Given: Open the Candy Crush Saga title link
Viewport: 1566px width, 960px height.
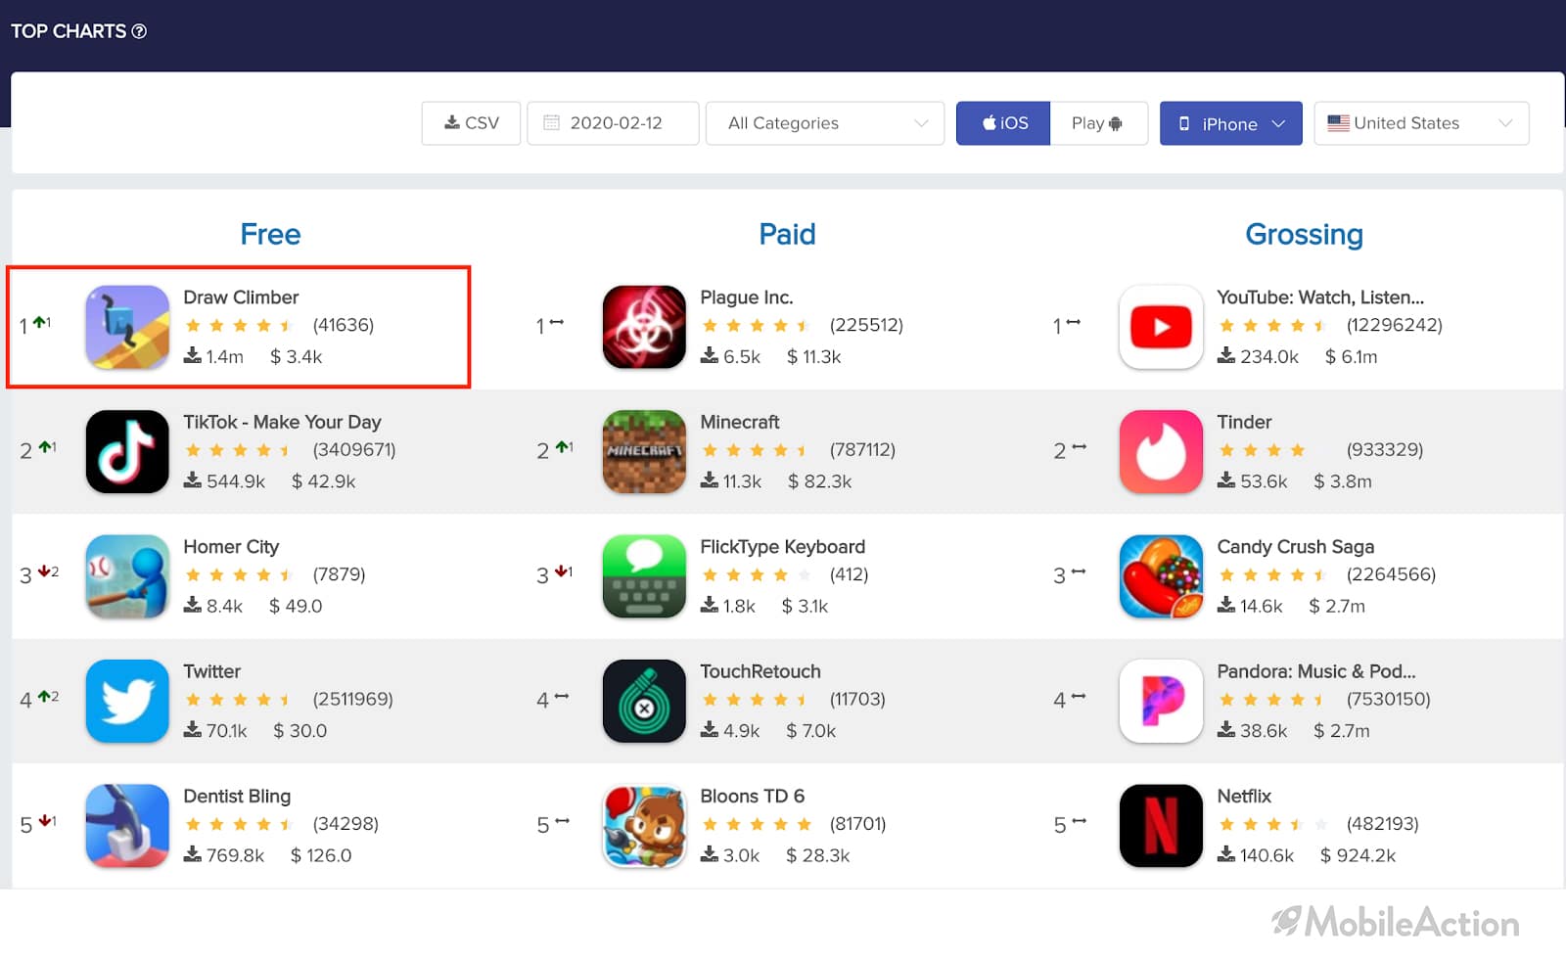Looking at the screenshot, I should tap(1295, 547).
